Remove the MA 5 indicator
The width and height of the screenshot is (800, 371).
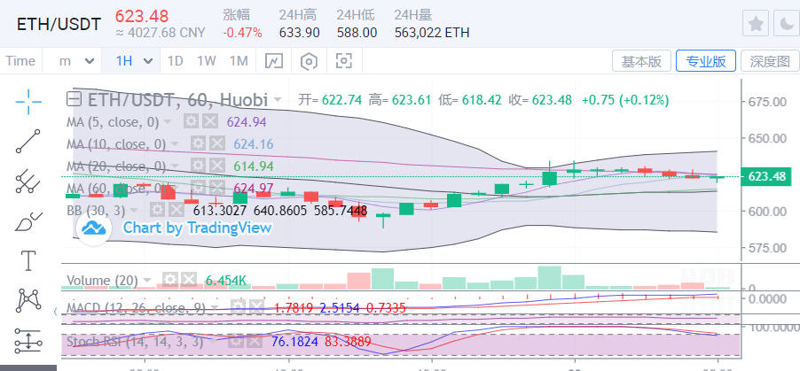coord(209,121)
